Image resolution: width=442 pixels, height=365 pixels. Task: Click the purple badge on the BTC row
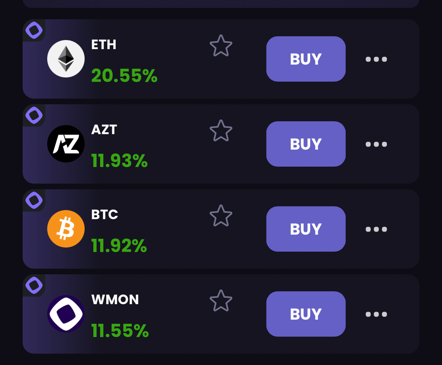34,201
